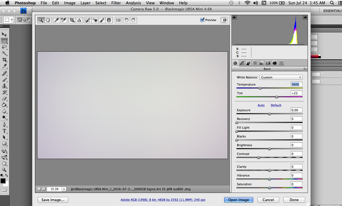
Task: Activate the Graduated Filter tool
Action: click(x=109, y=20)
